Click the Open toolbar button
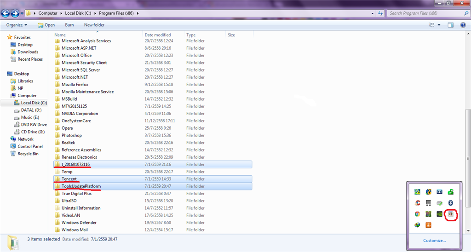Screen dimensions: 471x252 46,25
